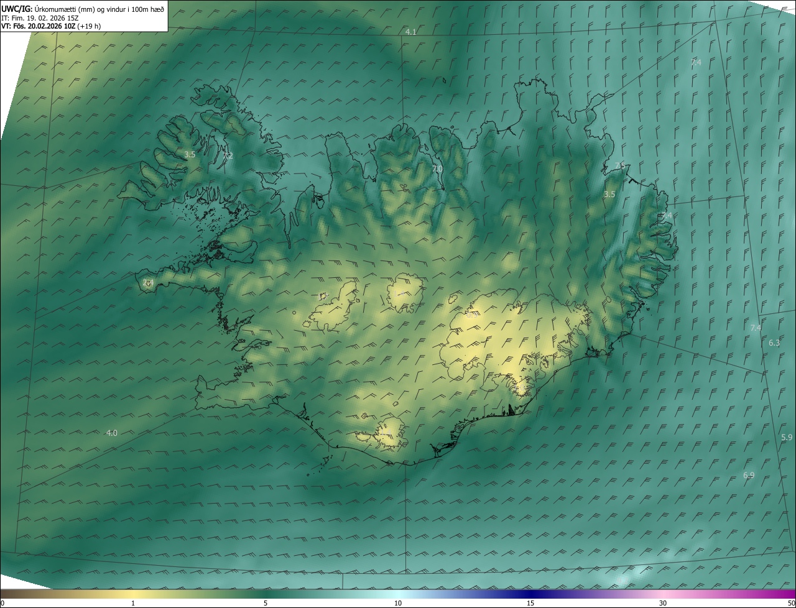This screenshot has width=796, height=608.
Task: Click the color scale tick label '0'
Action: click(x=2, y=603)
